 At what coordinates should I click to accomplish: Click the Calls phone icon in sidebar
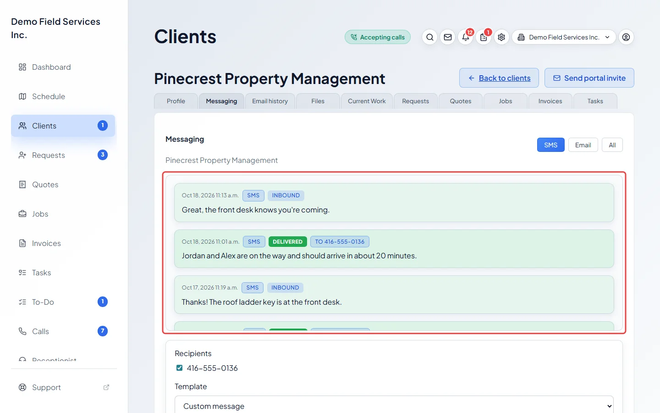click(22, 331)
